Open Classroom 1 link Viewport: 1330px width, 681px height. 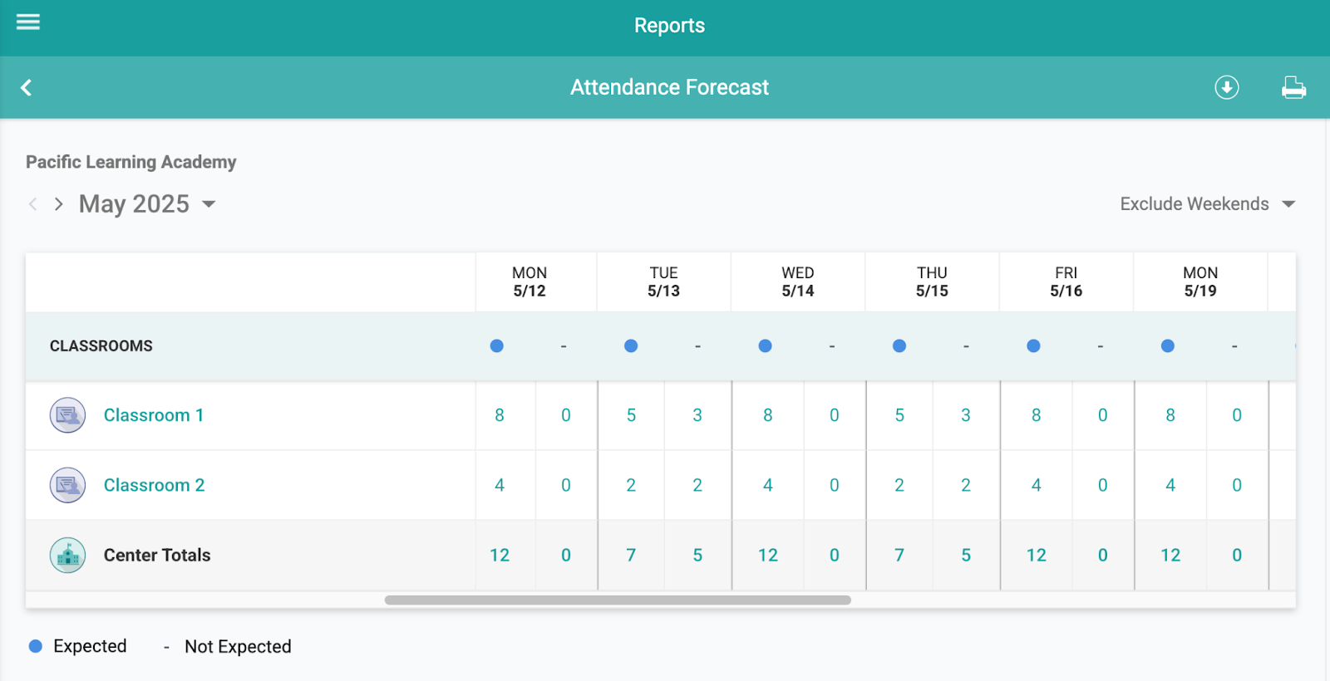point(153,415)
